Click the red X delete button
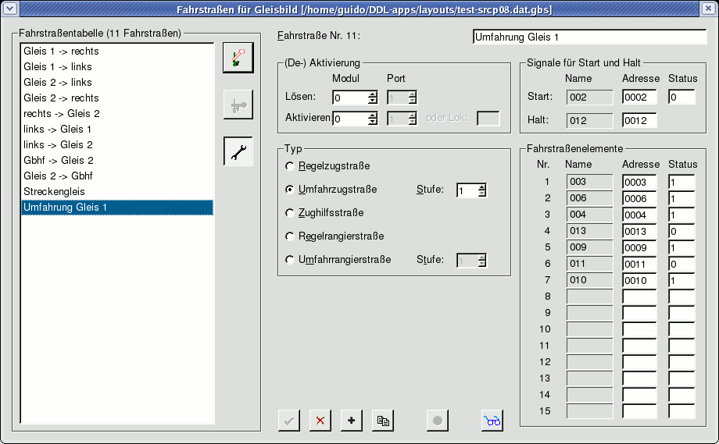This screenshot has height=444, width=719. pyautogui.click(x=320, y=421)
